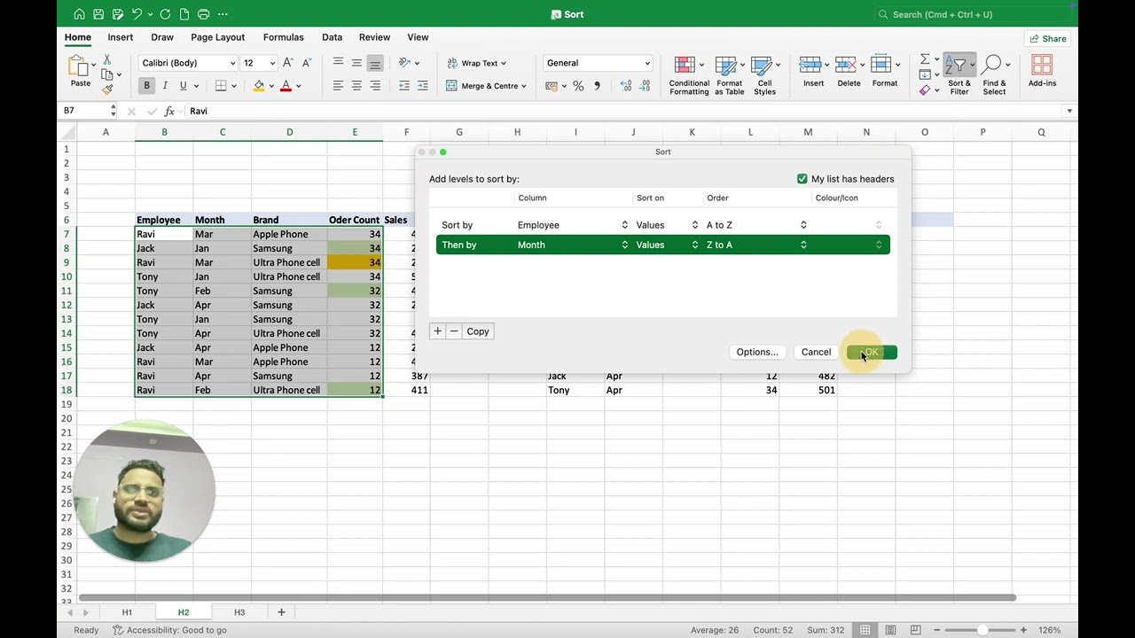Click the Home icon in title bar
The image size is (1135, 638).
point(80,14)
